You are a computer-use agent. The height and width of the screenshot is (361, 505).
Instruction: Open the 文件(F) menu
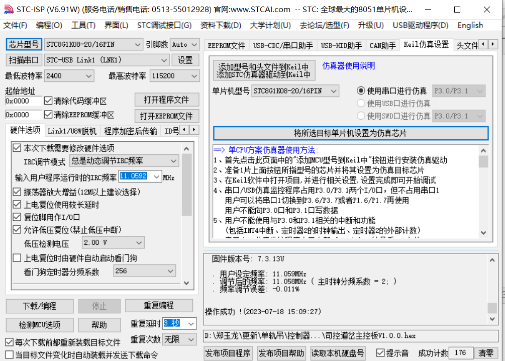pyautogui.click(x=15, y=25)
